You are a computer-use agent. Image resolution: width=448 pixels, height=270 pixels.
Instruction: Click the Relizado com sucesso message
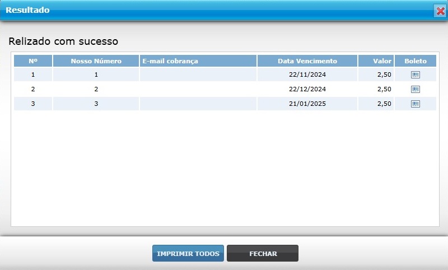coord(63,41)
